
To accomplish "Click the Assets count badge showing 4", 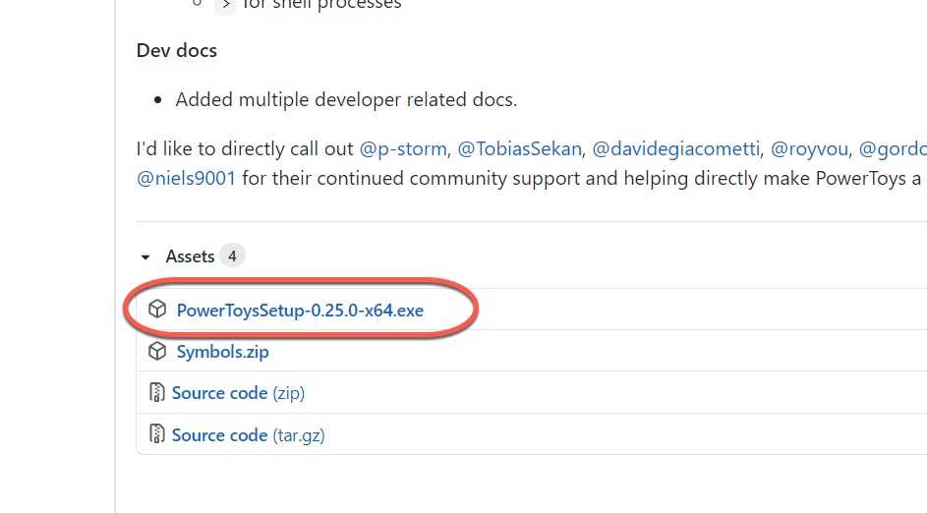I will click(x=232, y=256).
